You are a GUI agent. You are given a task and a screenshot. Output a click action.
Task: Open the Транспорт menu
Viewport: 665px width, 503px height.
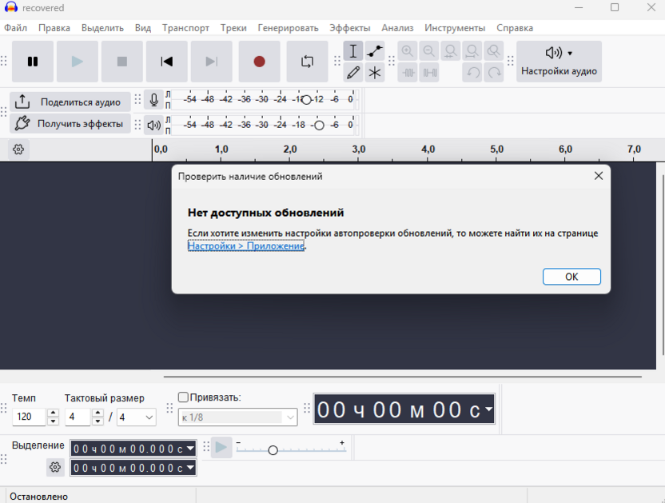point(185,27)
